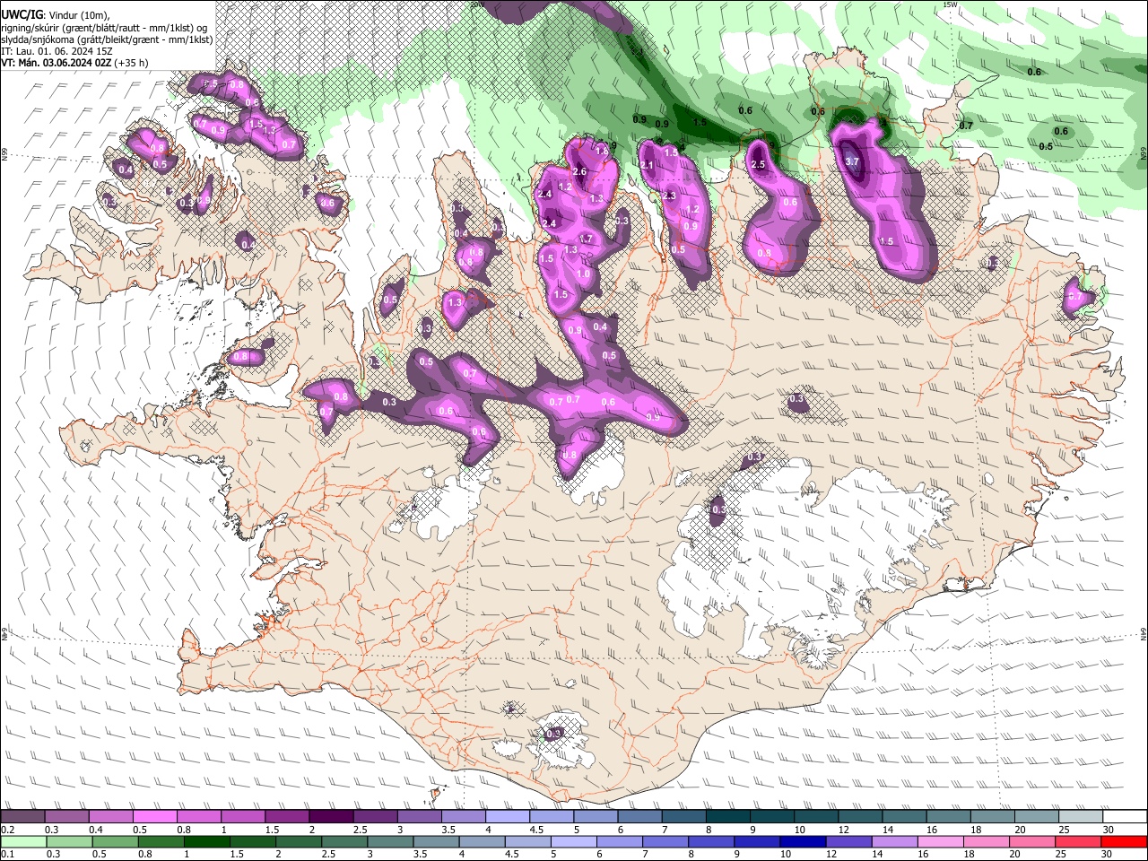Click the 2.6 snowfall value on the map

(579, 172)
